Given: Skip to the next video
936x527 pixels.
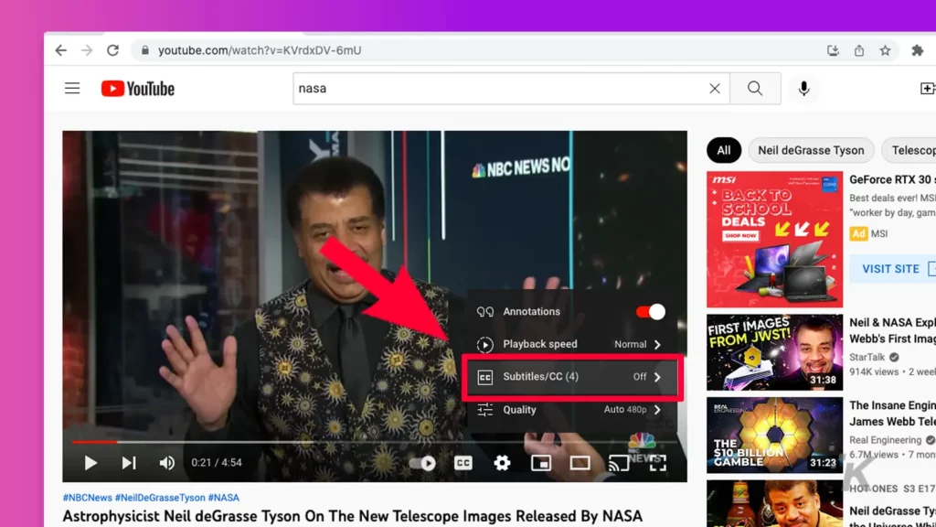Looking at the screenshot, I should [129, 463].
